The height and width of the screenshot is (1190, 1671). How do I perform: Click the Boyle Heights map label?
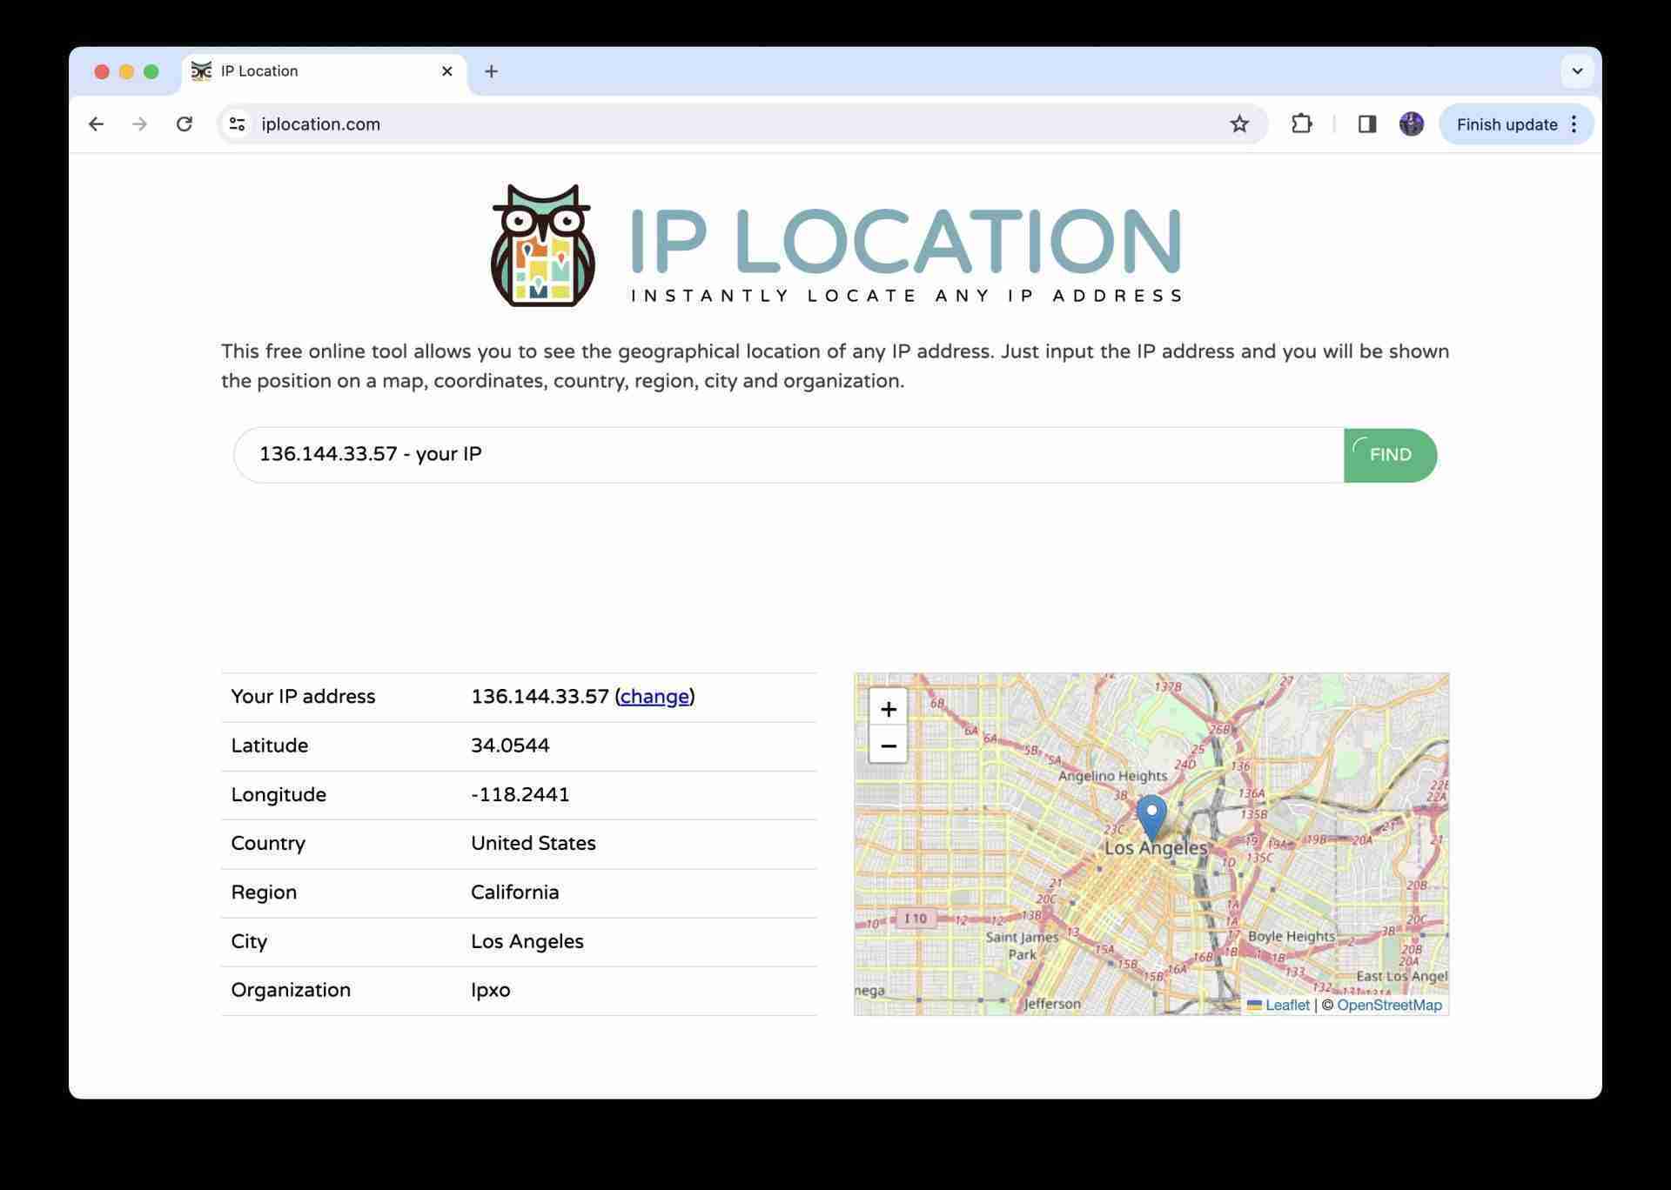tap(1292, 937)
